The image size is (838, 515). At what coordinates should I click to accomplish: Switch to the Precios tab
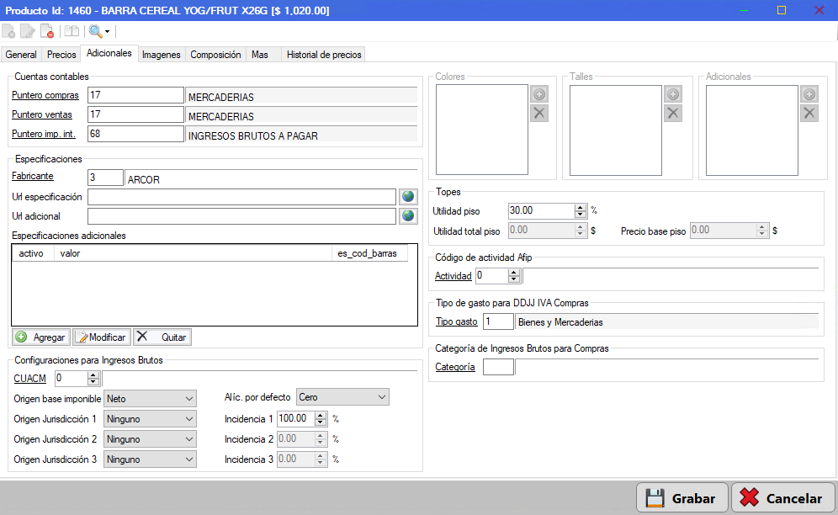pyautogui.click(x=61, y=55)
